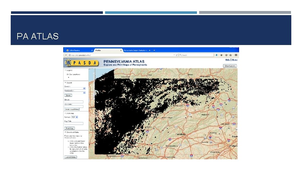Click the PASDA compass logo

click(68, 63)
